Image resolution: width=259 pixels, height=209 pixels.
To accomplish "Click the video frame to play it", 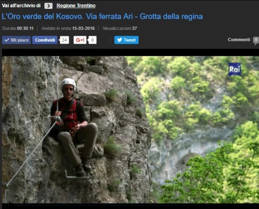I will 130,130.
